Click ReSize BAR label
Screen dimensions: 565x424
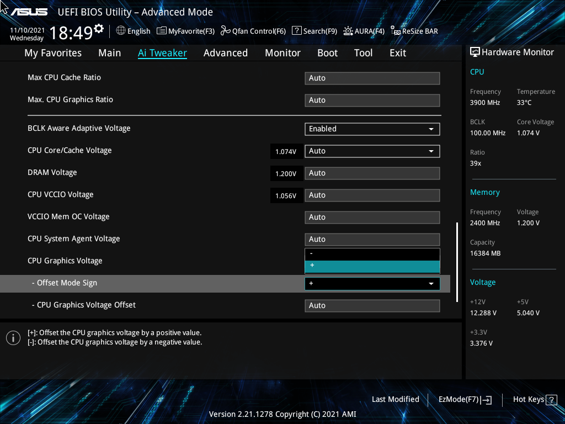tap(420, 31)
